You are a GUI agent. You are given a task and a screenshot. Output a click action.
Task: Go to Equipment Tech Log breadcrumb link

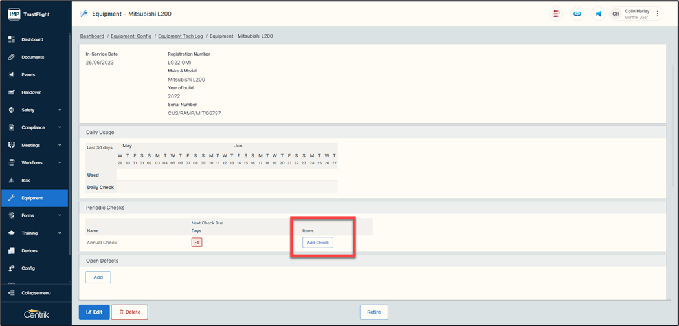181,36
